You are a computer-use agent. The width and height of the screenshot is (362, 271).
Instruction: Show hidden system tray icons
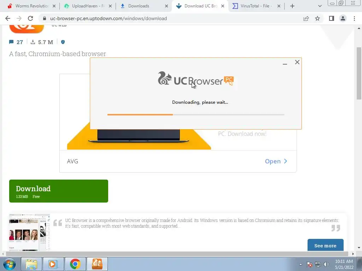tap(300, 264)
